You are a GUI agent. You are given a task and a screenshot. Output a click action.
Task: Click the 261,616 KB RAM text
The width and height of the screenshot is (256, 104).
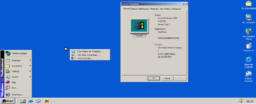pos(164,57)
